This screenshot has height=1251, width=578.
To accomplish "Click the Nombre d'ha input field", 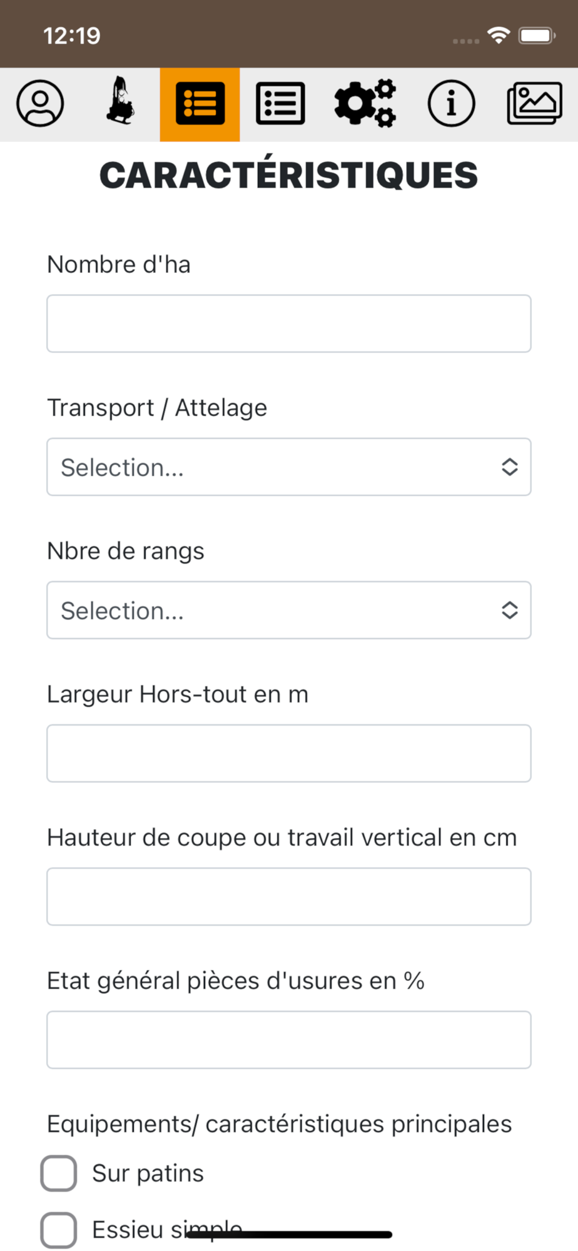I will point(289,323).
